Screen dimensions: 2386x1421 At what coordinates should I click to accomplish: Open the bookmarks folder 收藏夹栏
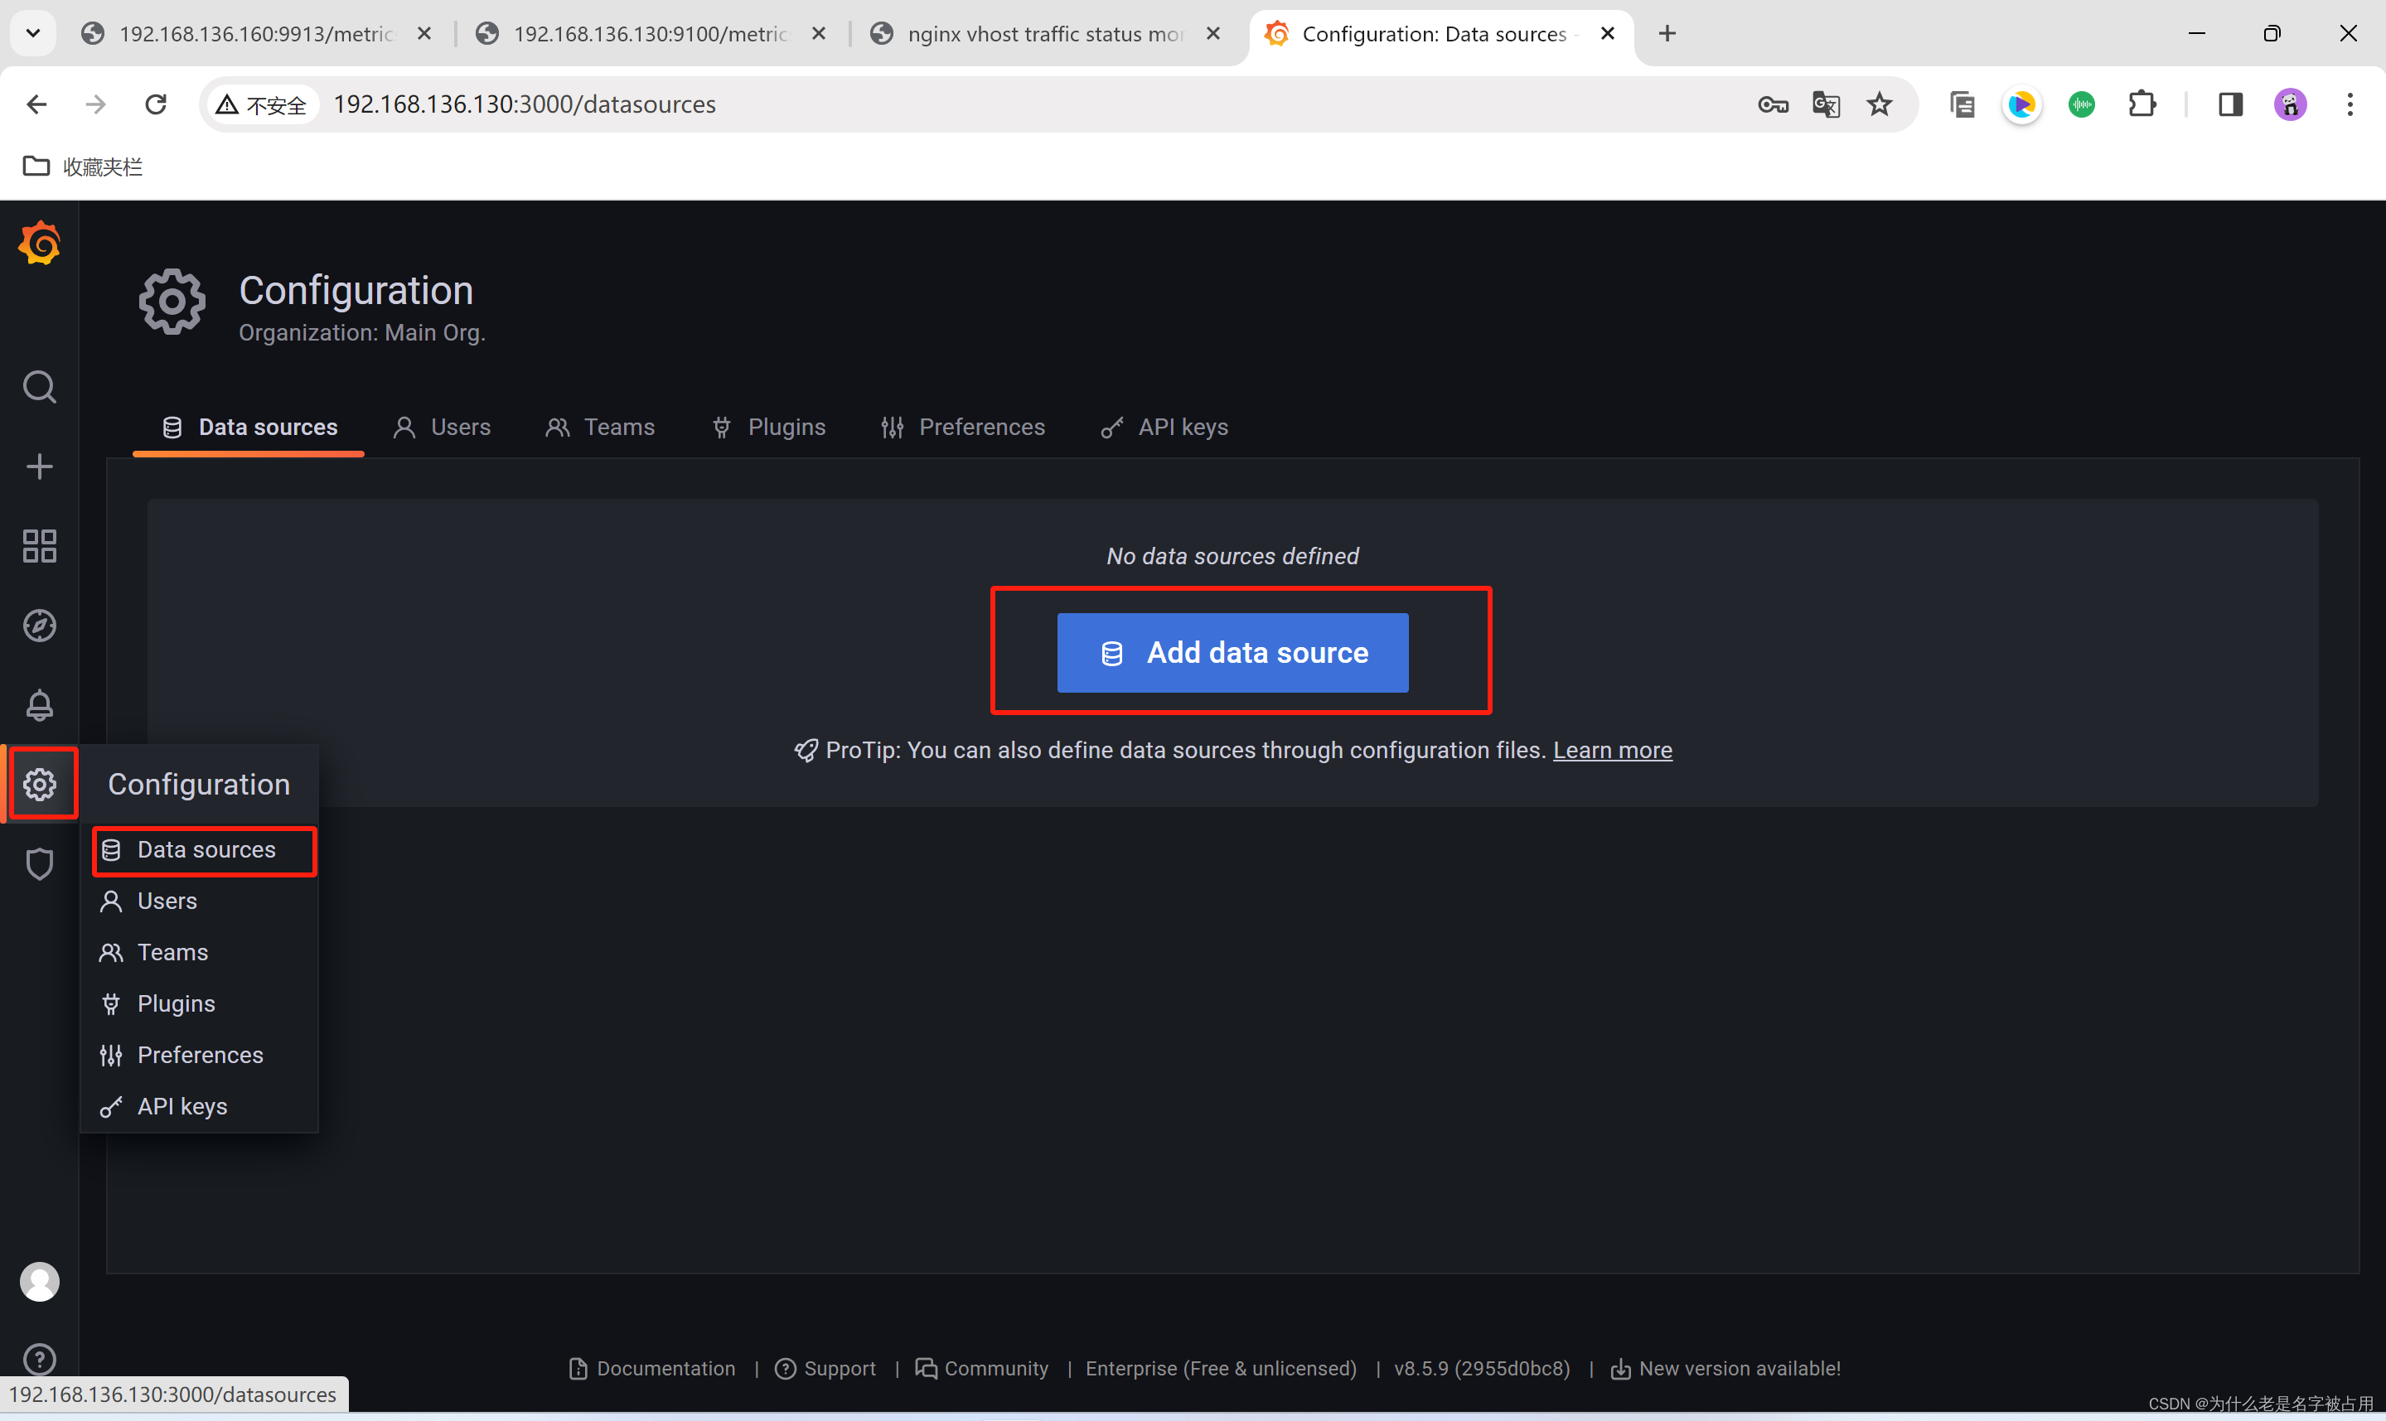84,167
